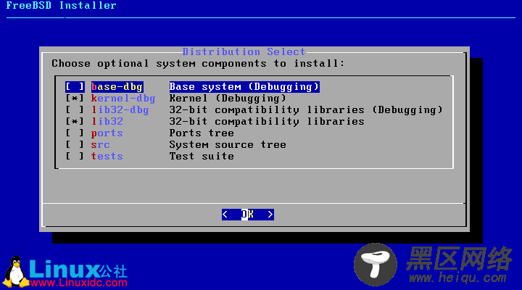Enable the tests checkbox
The image size is (522, 290).
coord(75,156)
